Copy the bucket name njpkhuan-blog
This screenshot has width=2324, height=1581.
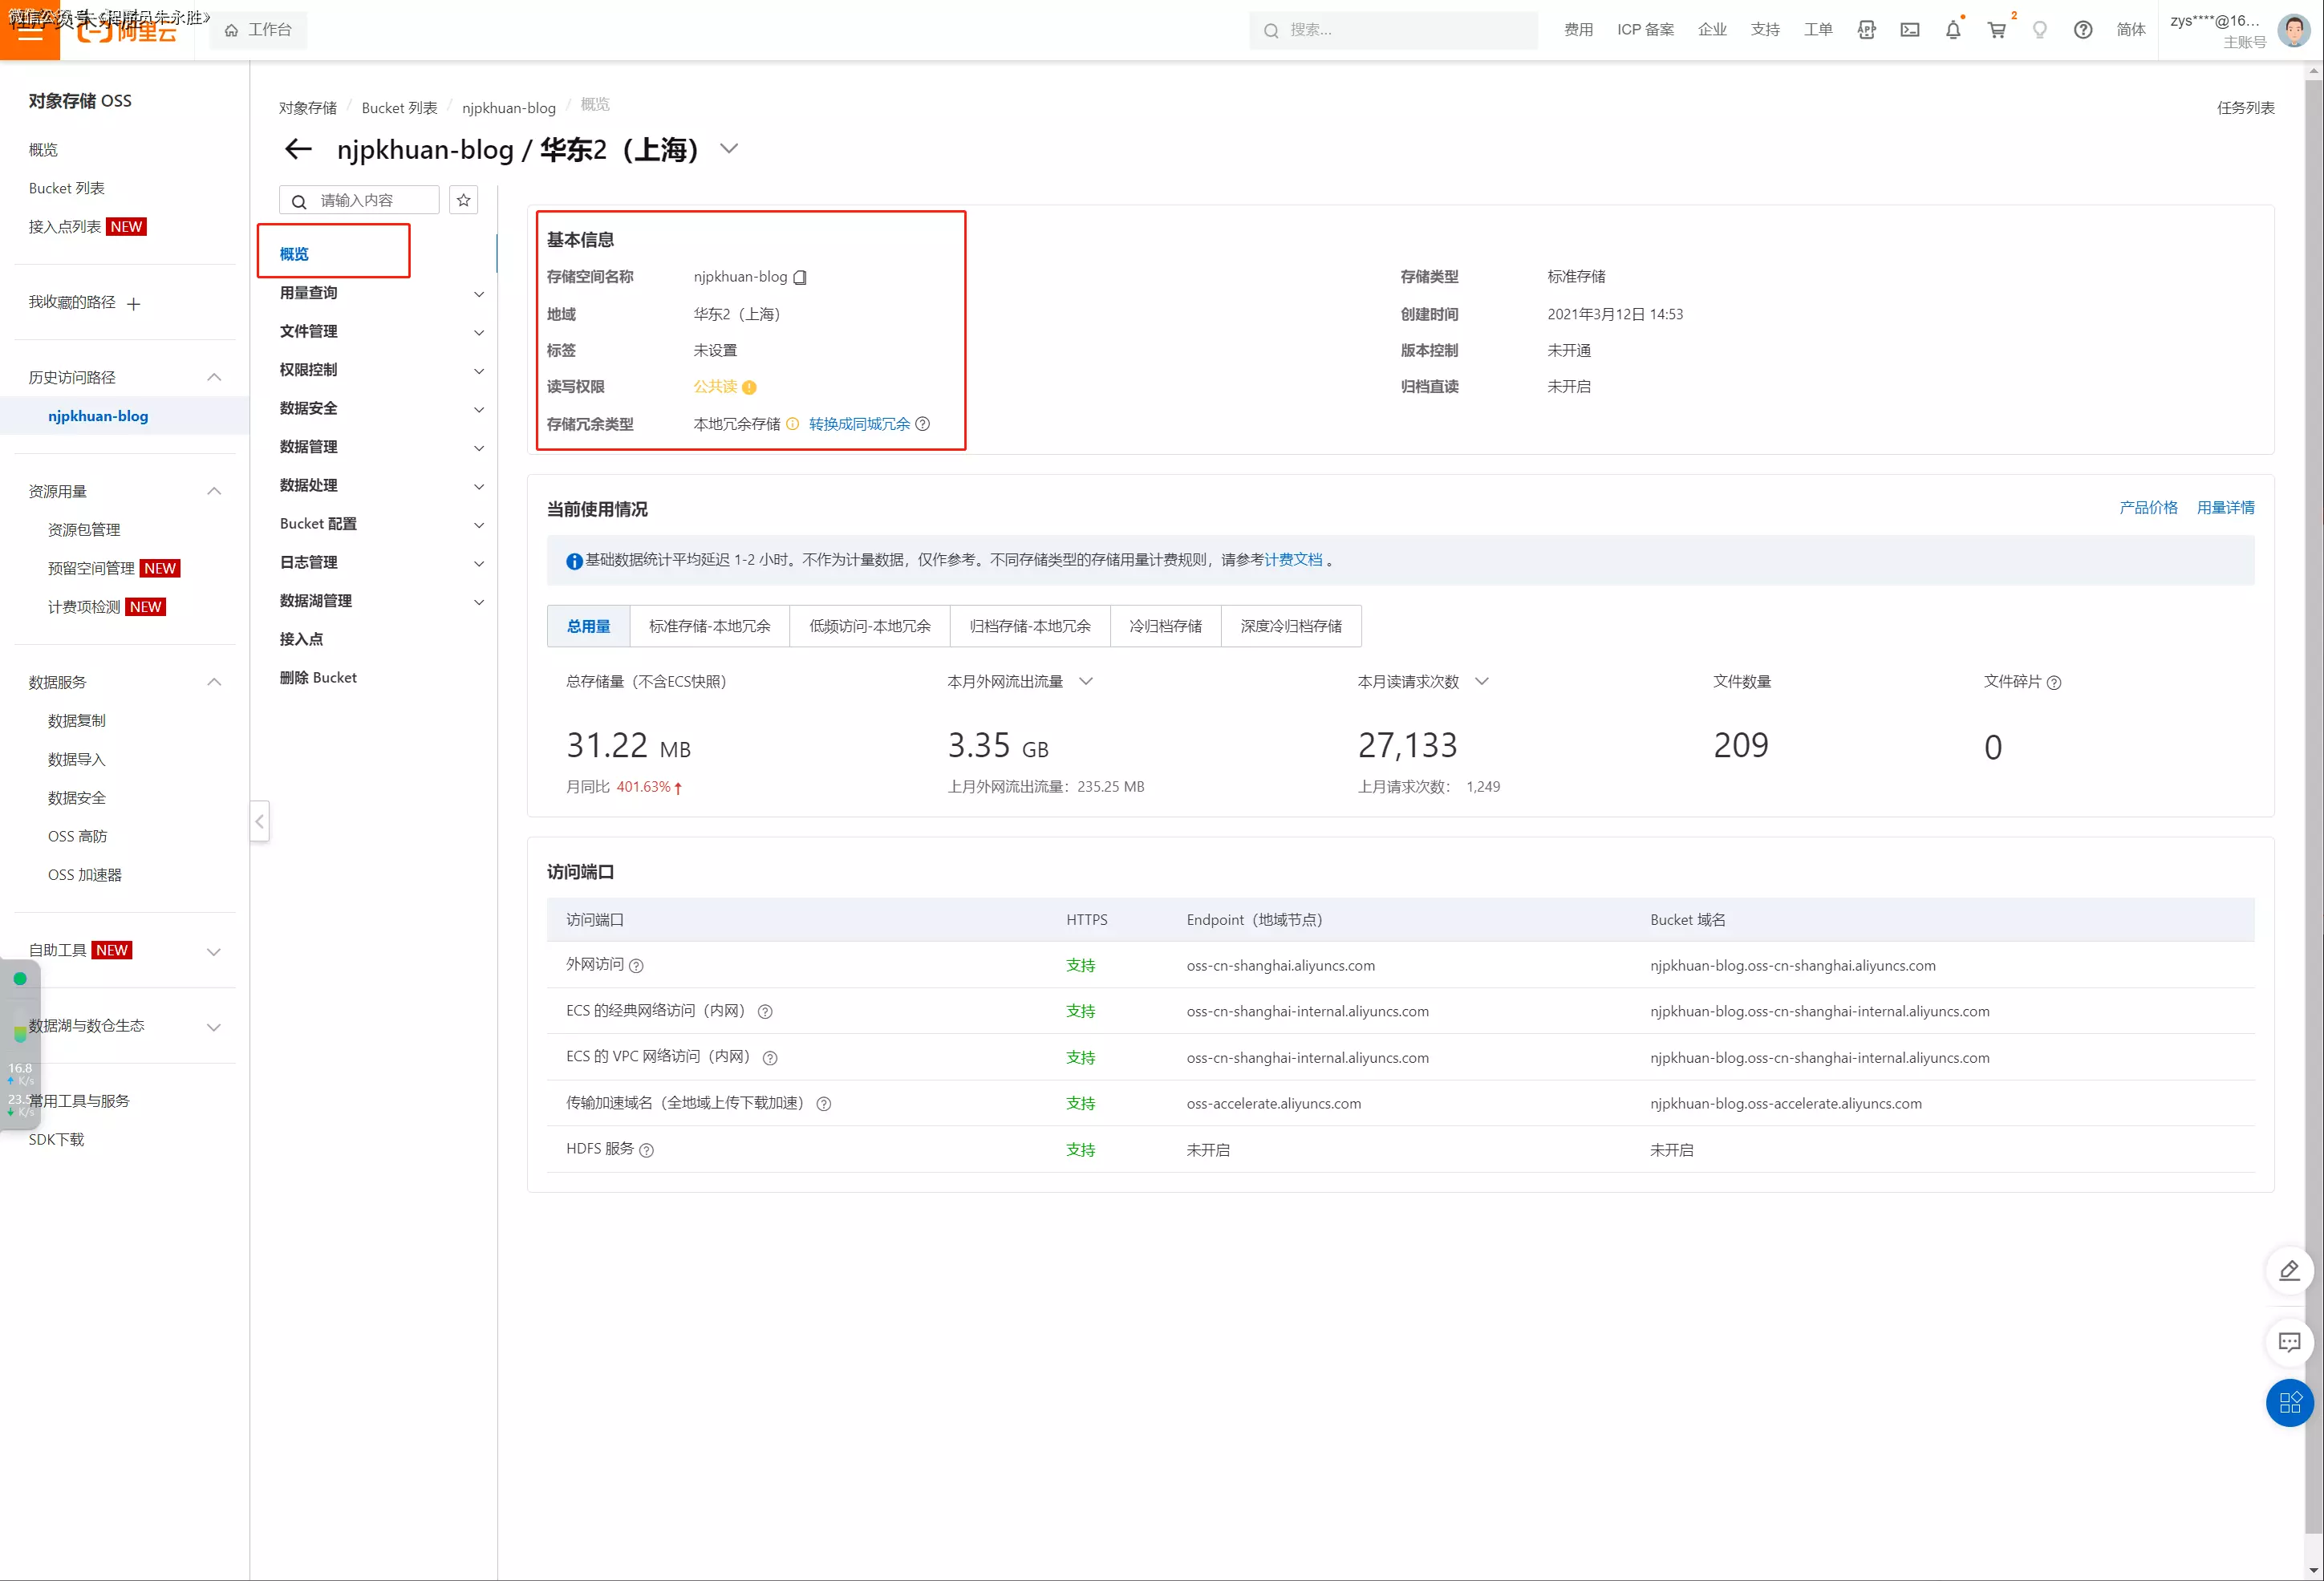[800, 278]
